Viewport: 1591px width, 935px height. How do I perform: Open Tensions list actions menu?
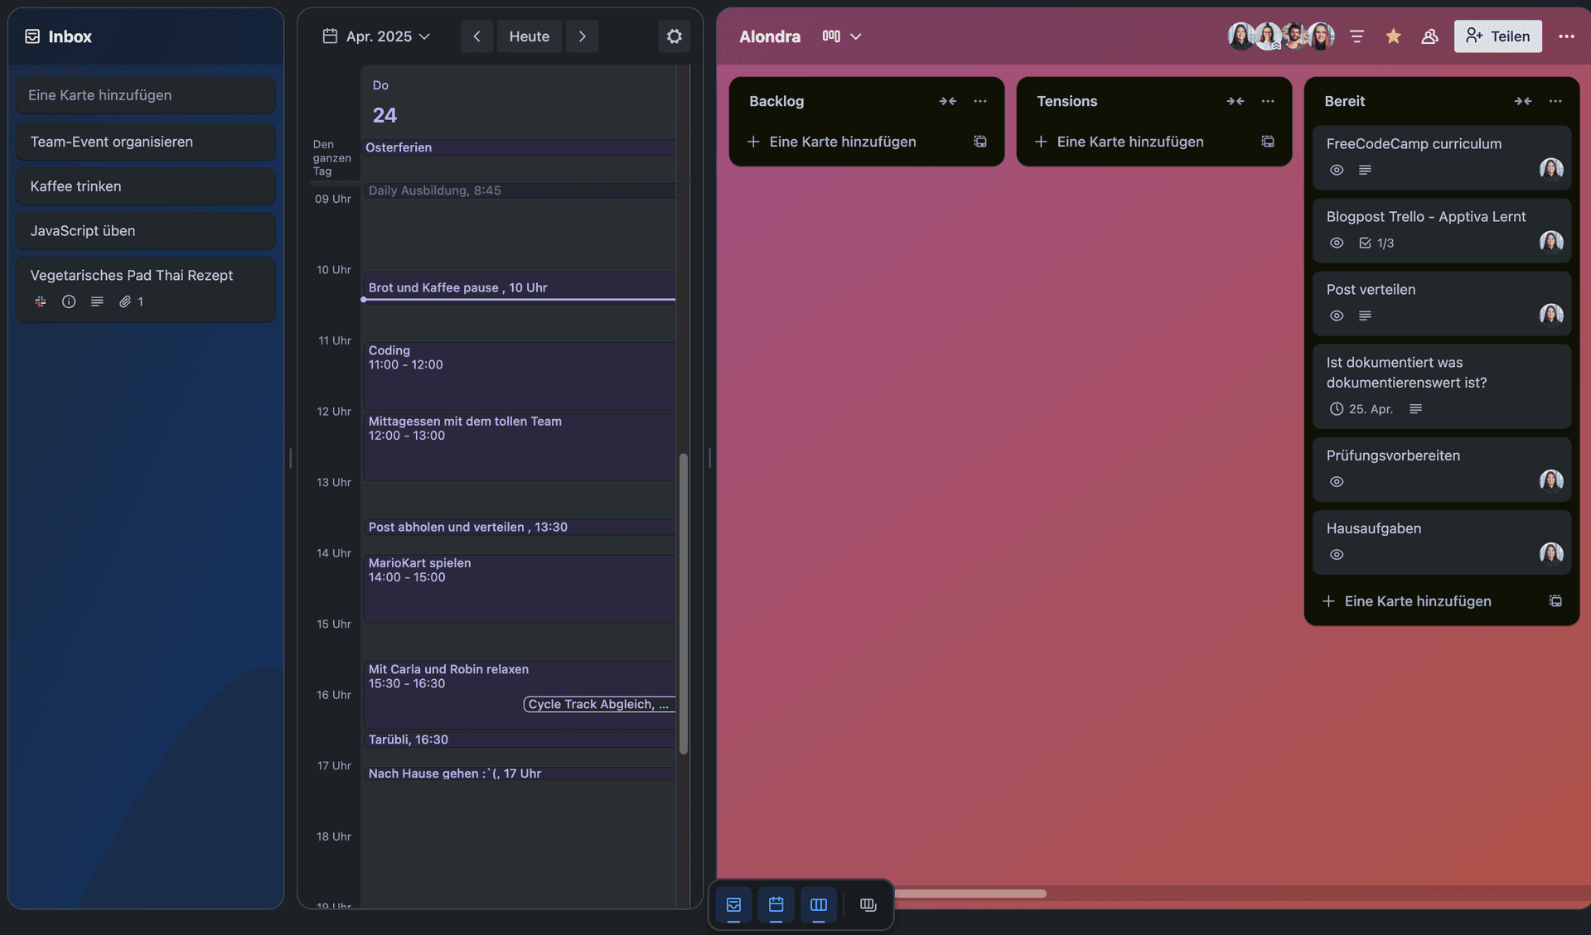pos(1268,101)
